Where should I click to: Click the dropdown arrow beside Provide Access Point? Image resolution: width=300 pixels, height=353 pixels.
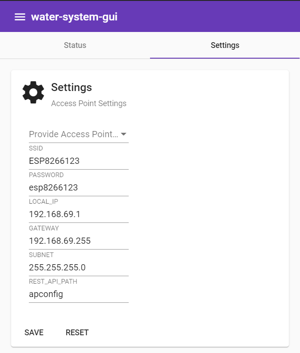pos(123,134)
